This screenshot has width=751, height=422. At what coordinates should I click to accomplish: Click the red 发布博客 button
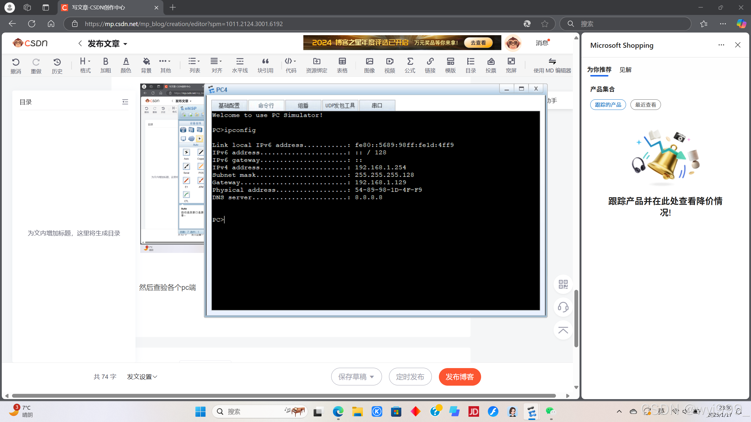pyautogui.click(x=460, y=377)
